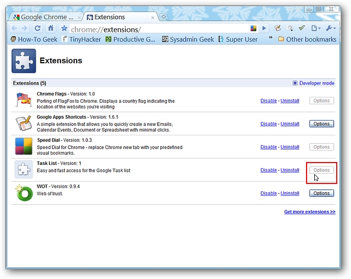Viewport: 351px width, 279px height.
Task: Click the Google Apps Shortcuts extension icon
Action: click(x=24, y=123)
